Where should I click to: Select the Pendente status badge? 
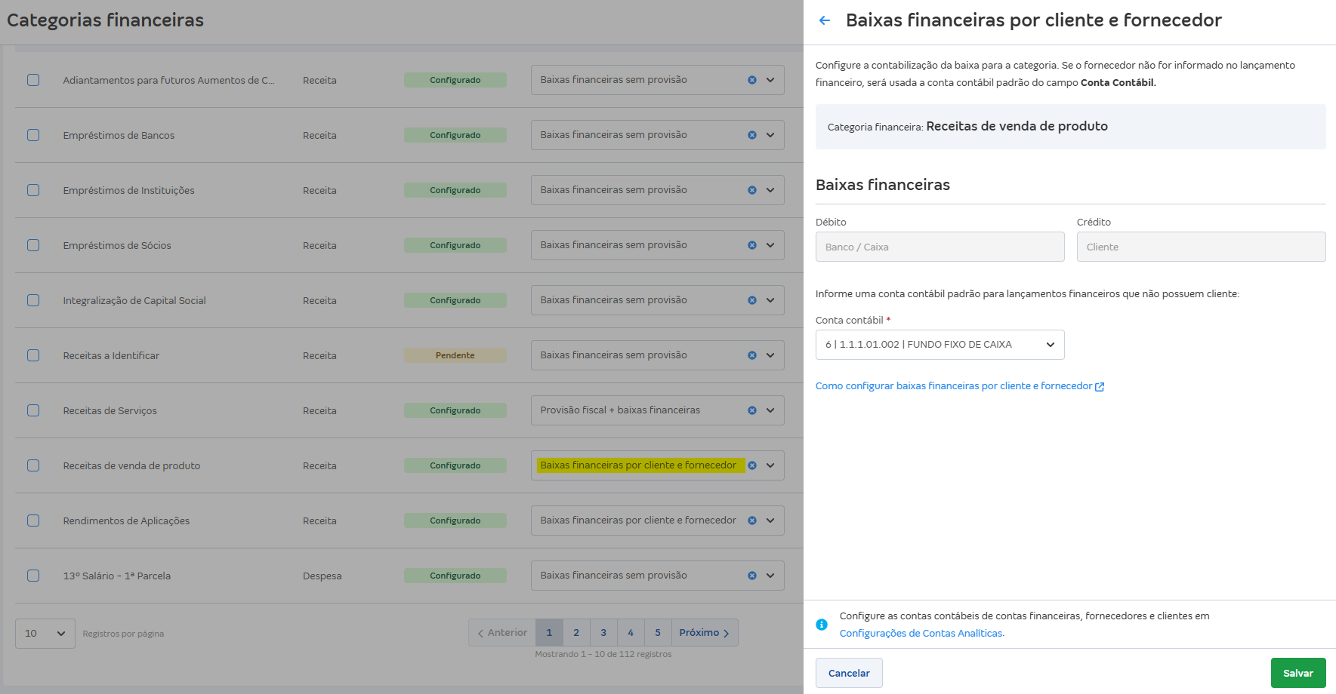point(455,355)
